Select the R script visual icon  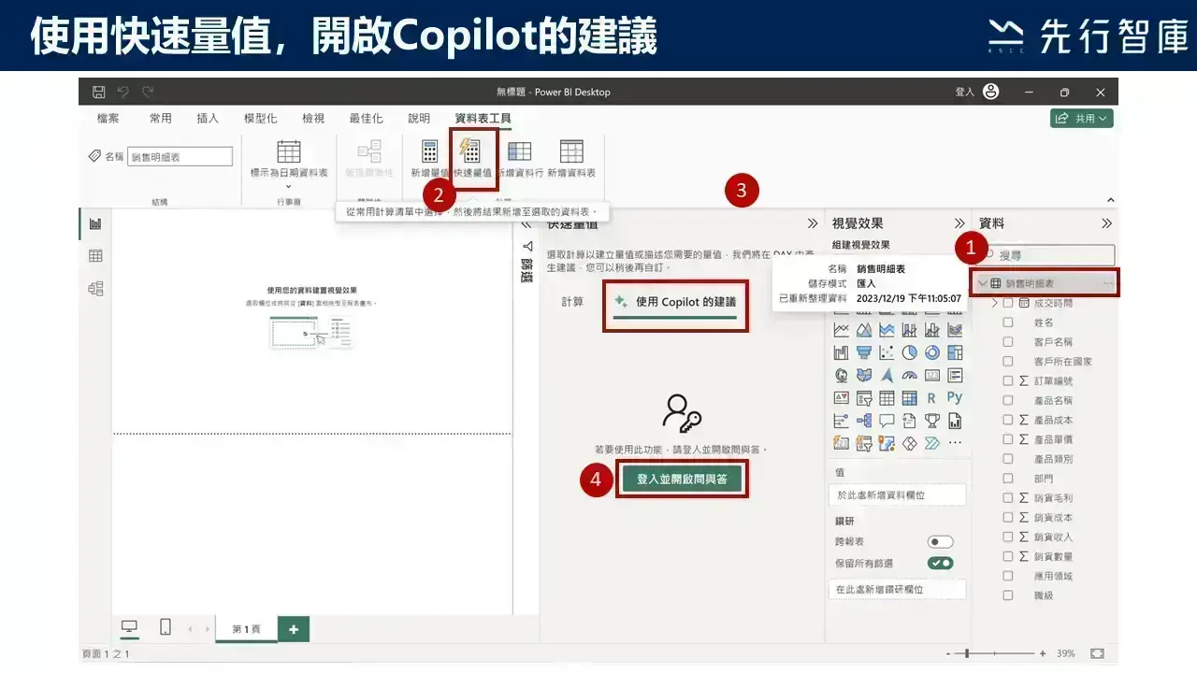pyautogui.click(x=932, y=398)
